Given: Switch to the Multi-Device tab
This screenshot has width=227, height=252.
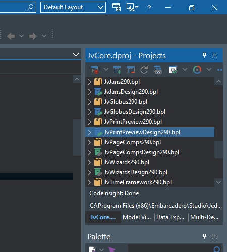Looking at the screenshot, I should (204, 217).
